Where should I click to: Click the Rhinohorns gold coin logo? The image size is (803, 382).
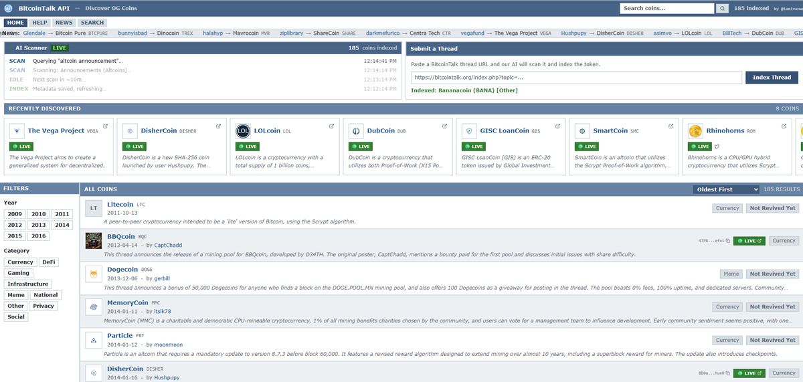click(695, 131)
